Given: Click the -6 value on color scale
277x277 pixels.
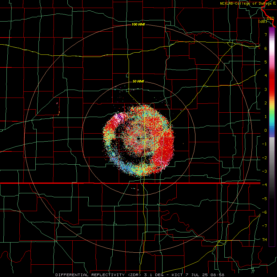Looking at the screenshot, I should click(x=264, y=212).
